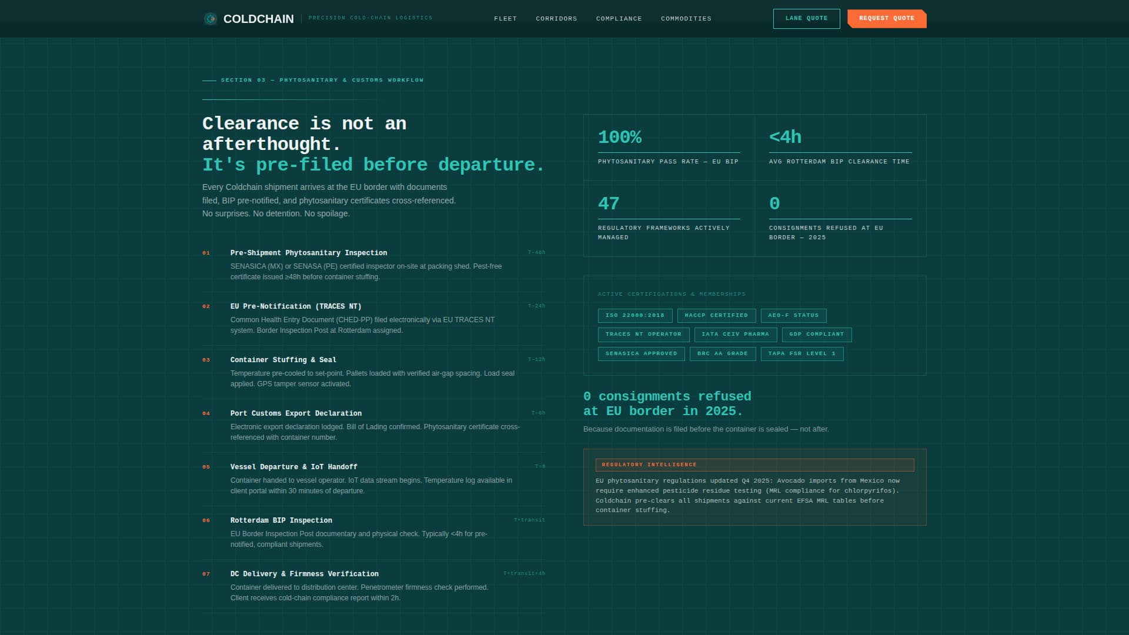Open the Fleet menu item
The image size is (1129, 635).
pyautogui.click(x=505, y=19)
